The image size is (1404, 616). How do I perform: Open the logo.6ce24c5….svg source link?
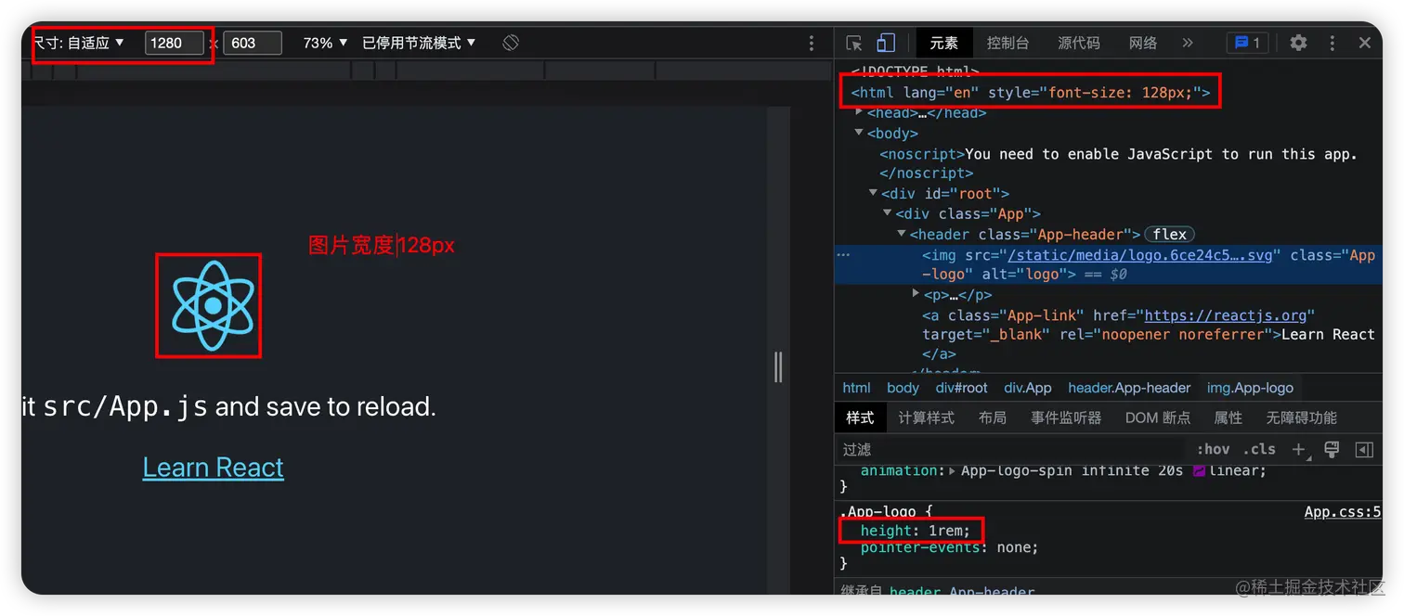coord(1140,255)
